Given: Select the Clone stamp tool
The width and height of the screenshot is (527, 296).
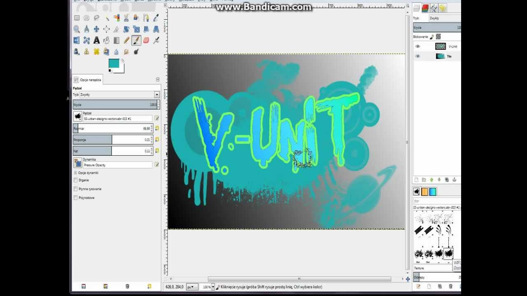Looking at the screenshot, I should click(86, 51).
